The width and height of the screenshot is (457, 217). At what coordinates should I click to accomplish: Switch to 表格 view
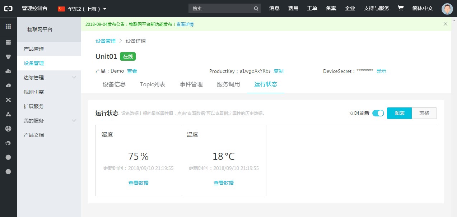pos(424,113)
